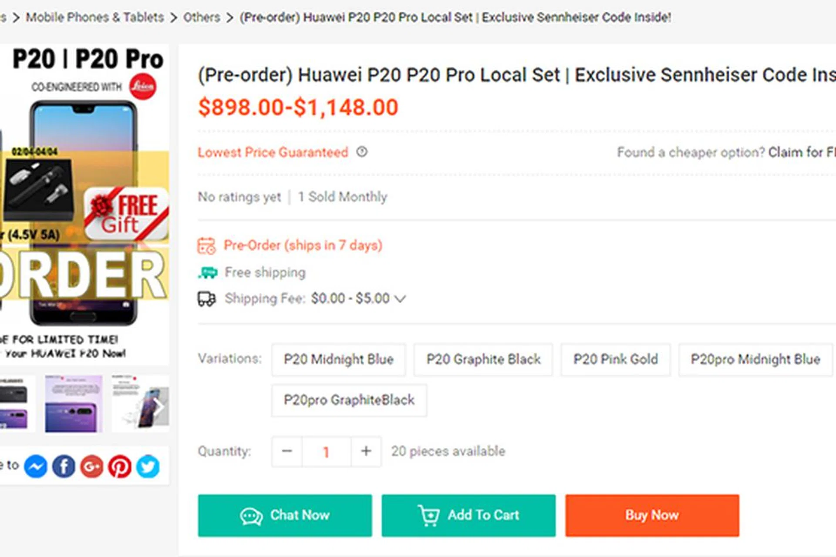Screen dimensions: 836x557
Task: Share listing on Pinterest
Action: [120, 466]
